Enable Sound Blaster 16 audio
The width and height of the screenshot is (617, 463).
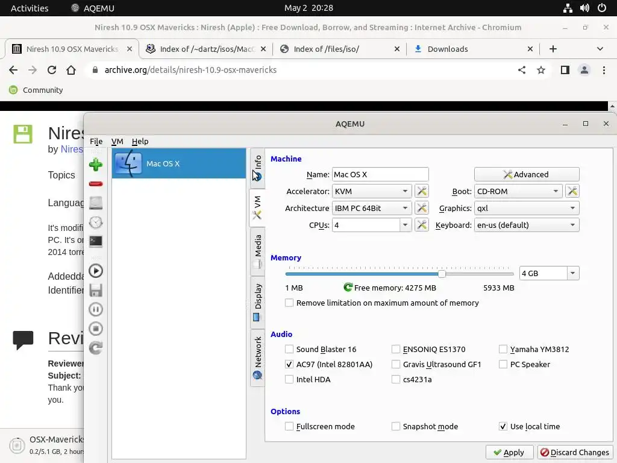289,349
